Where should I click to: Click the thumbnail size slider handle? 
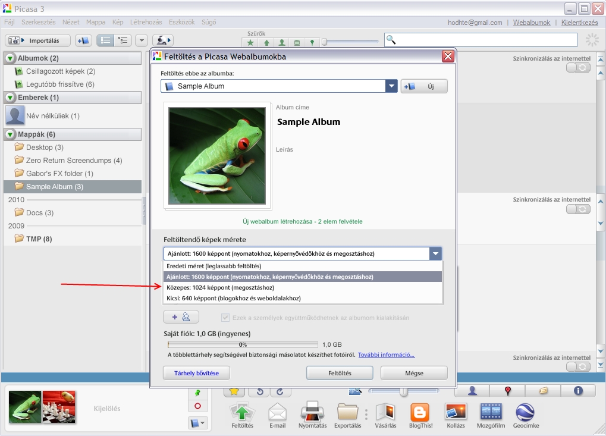[x=403, y=391]
